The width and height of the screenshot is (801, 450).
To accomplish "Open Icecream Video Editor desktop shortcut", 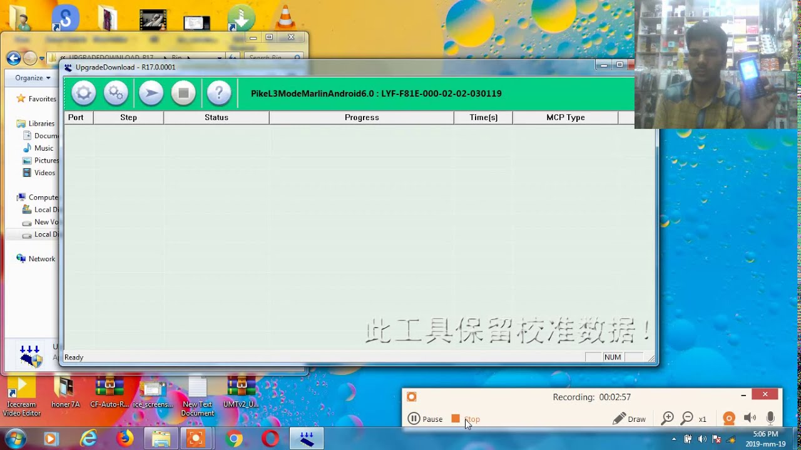I will coord(22,397).
